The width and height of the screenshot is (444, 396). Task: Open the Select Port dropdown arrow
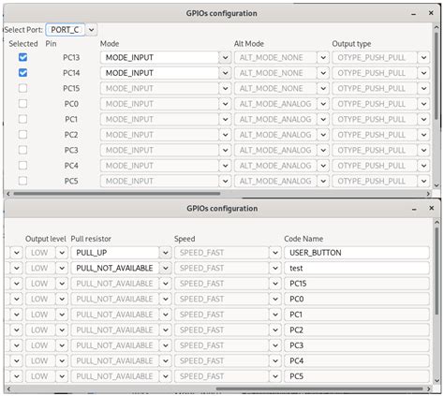pos(91,30)
